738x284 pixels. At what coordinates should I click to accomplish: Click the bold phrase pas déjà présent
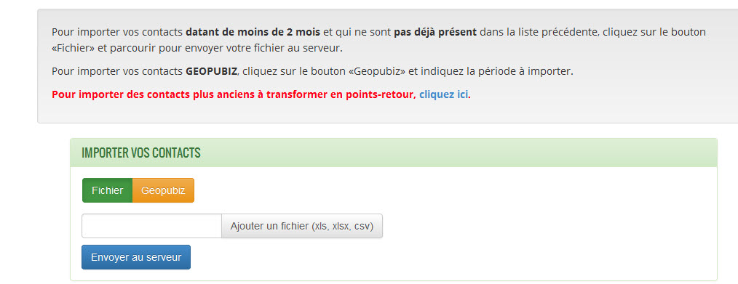pos(435,33)
